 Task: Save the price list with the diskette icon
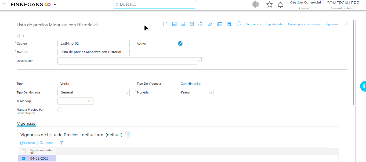pyautogui.click(x=174, y=24)
